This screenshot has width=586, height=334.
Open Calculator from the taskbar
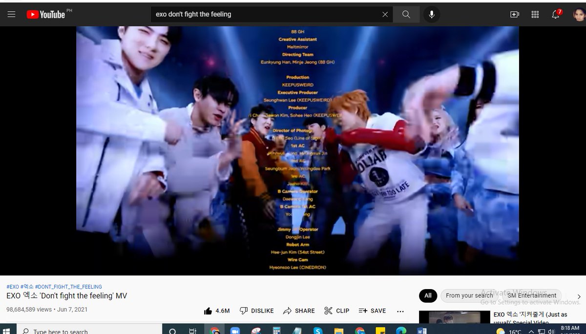point(276,331)
